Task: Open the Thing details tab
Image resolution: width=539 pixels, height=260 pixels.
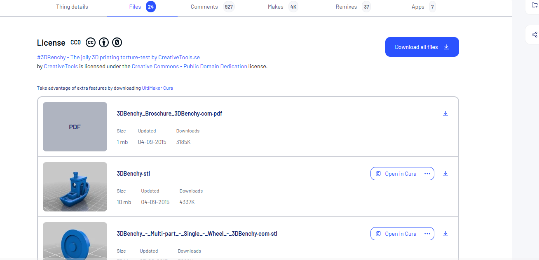Action: (x=72, y=7)
